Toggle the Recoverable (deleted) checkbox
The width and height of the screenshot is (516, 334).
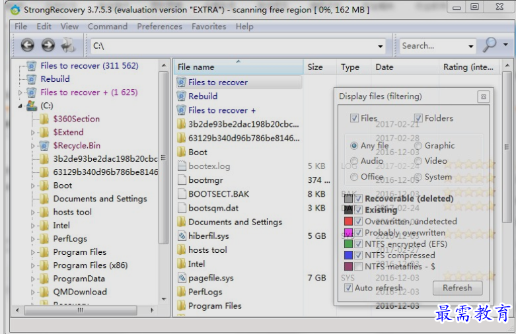point(359,198)
